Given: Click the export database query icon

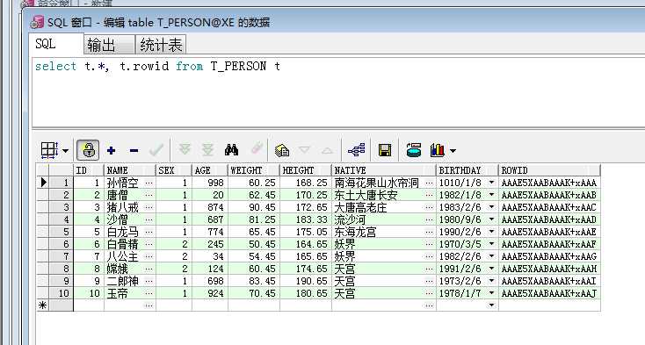Looking at the screenshot, I should 413,150.
